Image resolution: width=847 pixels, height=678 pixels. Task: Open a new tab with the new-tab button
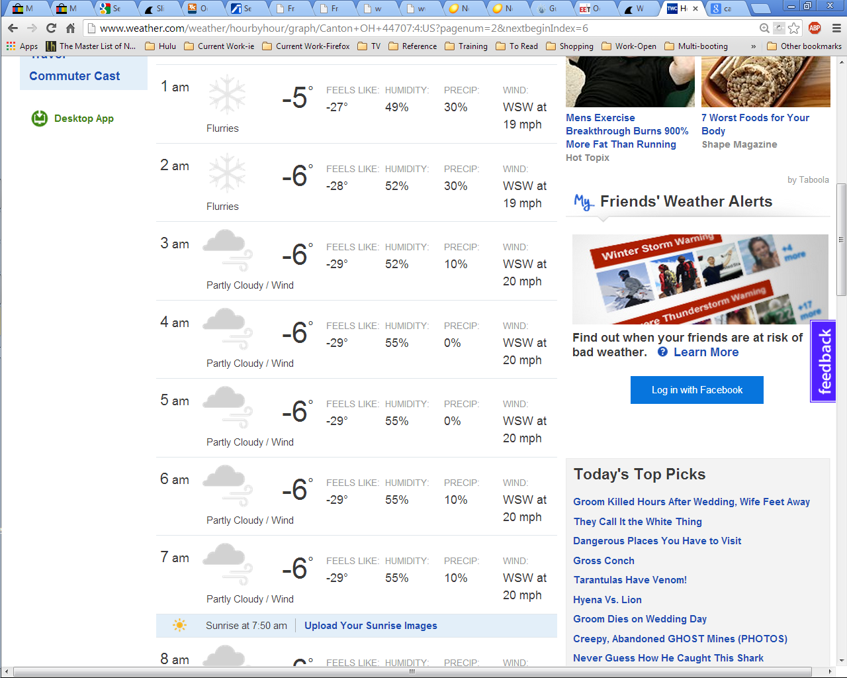[761, 9]
